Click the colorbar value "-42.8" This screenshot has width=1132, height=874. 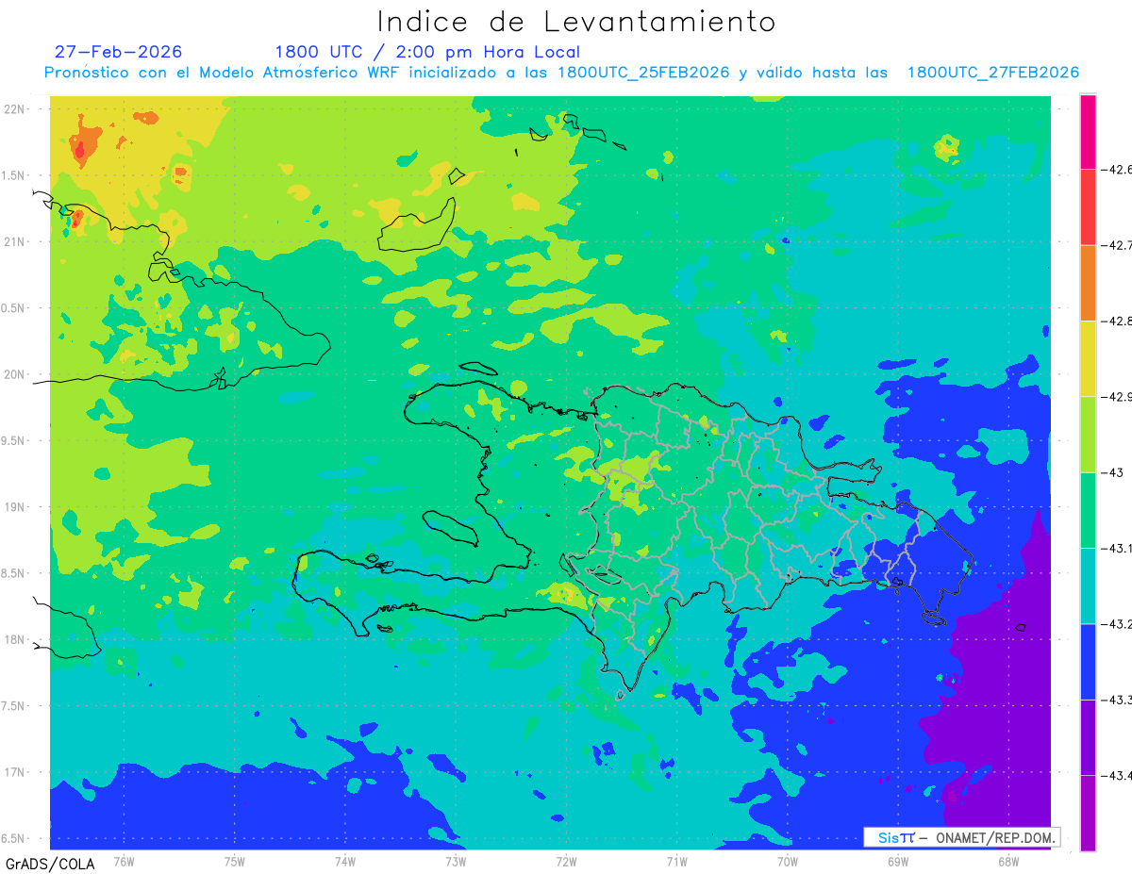[x=1115, y=322]
